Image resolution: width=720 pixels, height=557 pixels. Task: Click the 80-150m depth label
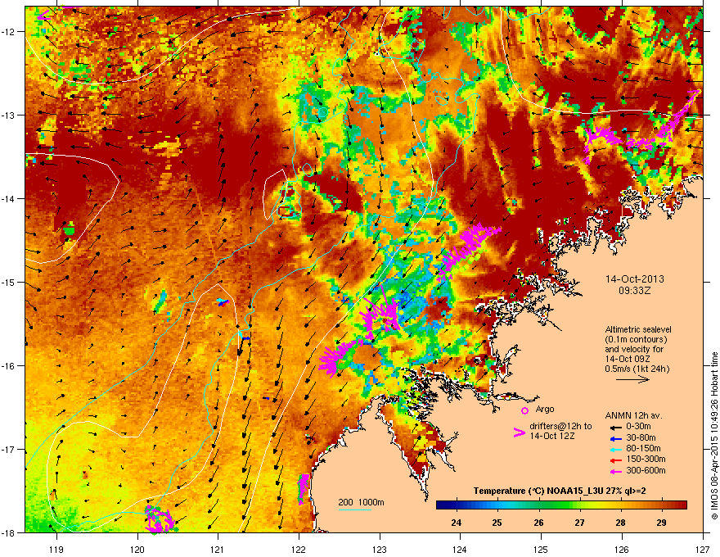644,449
